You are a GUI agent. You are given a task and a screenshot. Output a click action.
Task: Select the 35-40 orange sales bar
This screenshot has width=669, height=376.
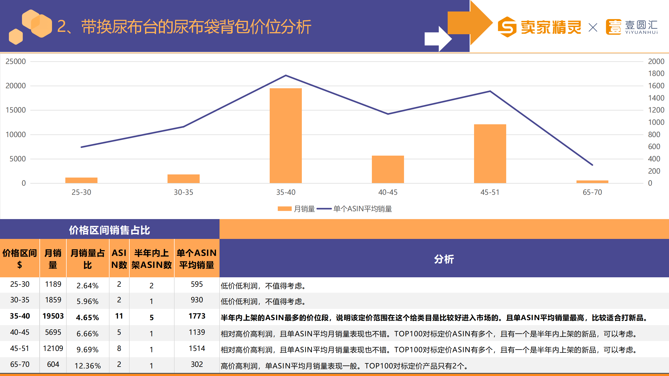[x=286, y=136]
